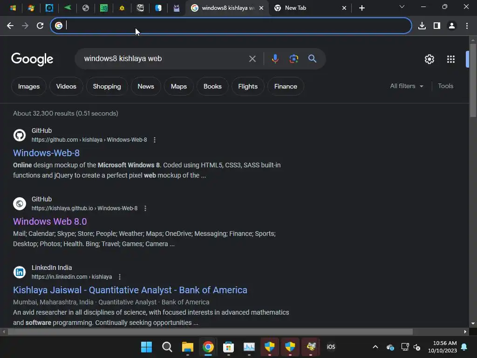The width and height of the screenshot is (477, 358).
Task: Open the taskbar clock and date
Action: click(443, 347)
